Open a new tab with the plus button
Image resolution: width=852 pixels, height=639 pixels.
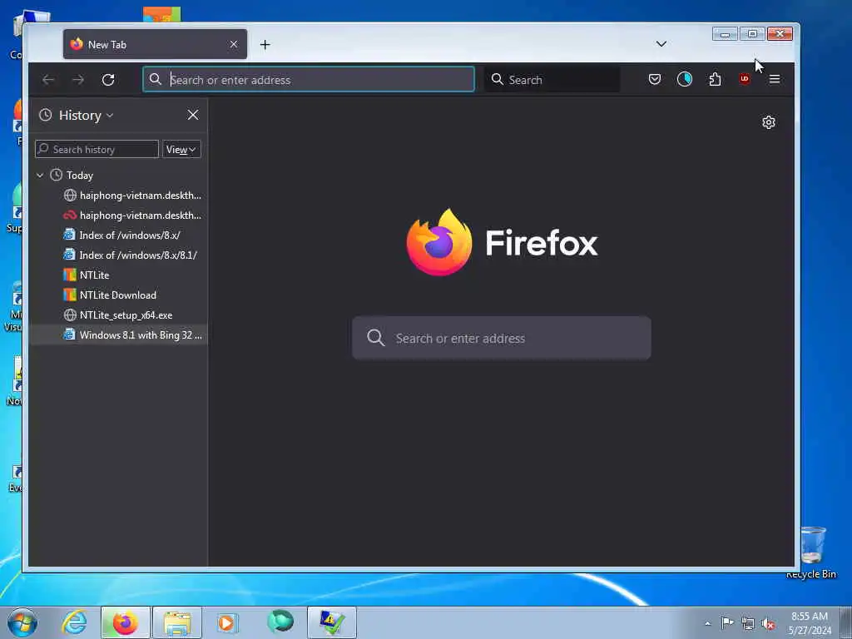[265, 45]
